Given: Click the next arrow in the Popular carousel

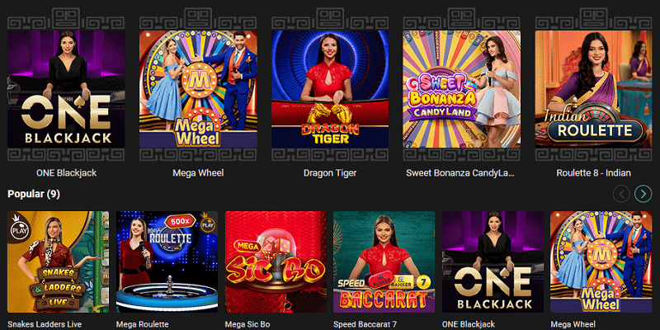Looking at the screenshot, I should pos(643,194).
